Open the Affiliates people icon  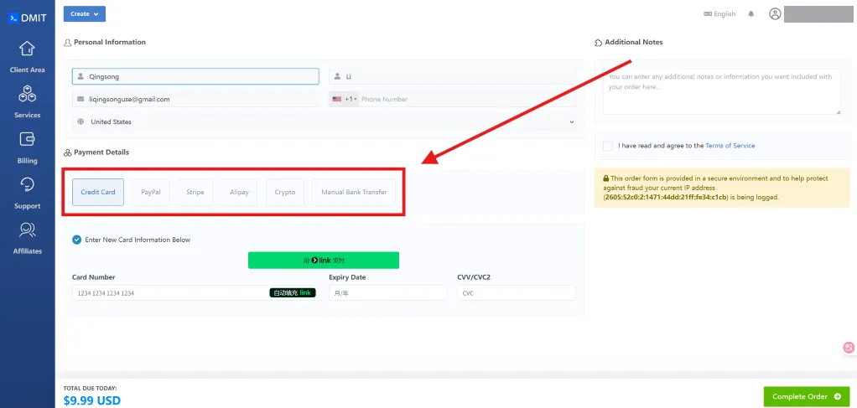click(27, 230)
